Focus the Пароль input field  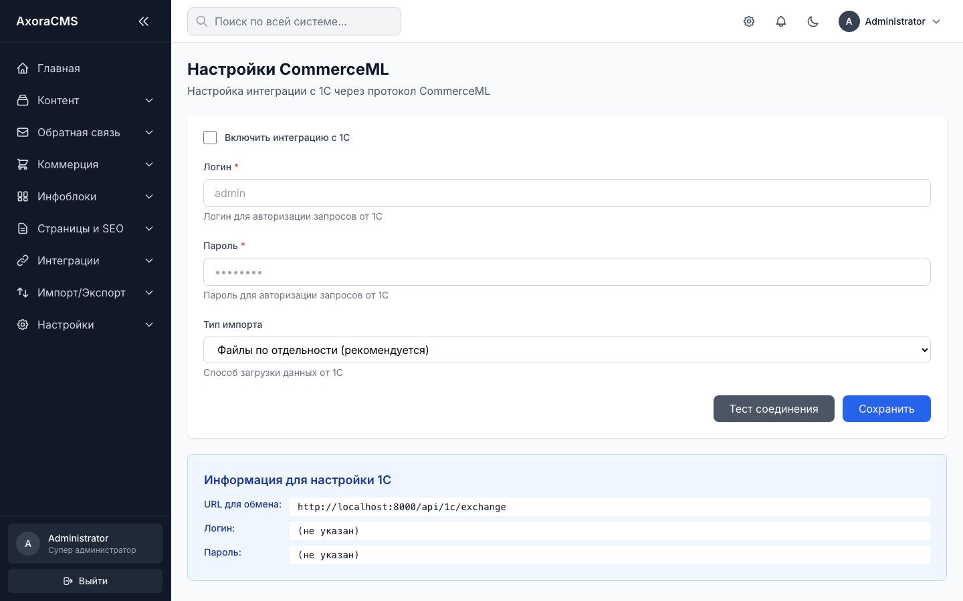coord(567,272)
